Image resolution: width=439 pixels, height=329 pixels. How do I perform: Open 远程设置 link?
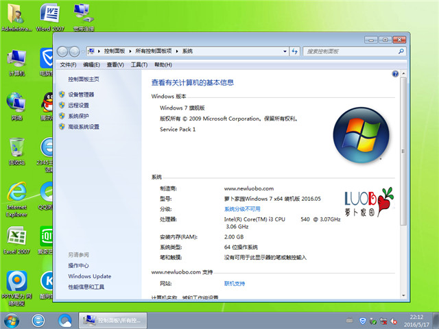tap(78, 105)
